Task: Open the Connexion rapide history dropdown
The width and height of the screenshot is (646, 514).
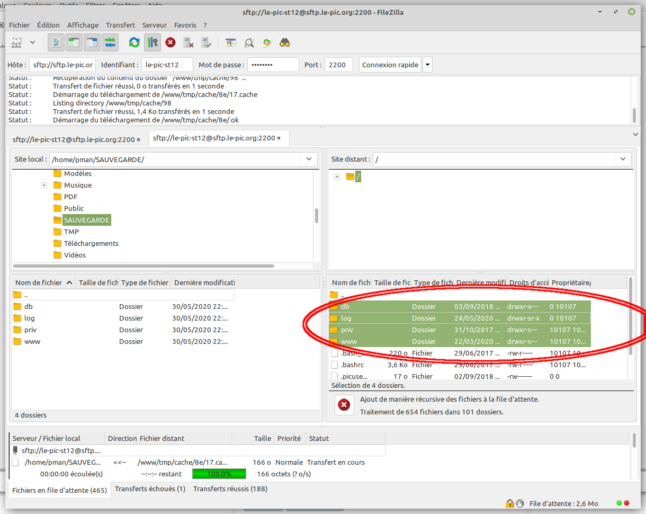Action: pyautogui.click(x=427, y=65)
